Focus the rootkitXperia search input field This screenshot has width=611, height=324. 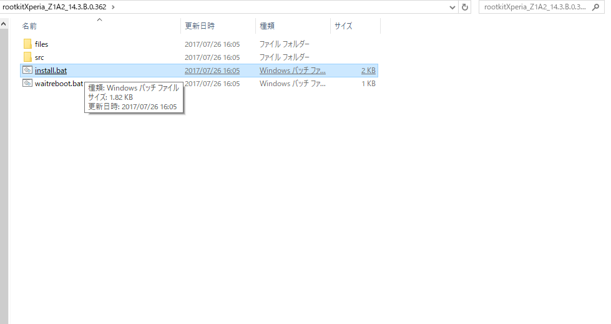pos(535,7)
